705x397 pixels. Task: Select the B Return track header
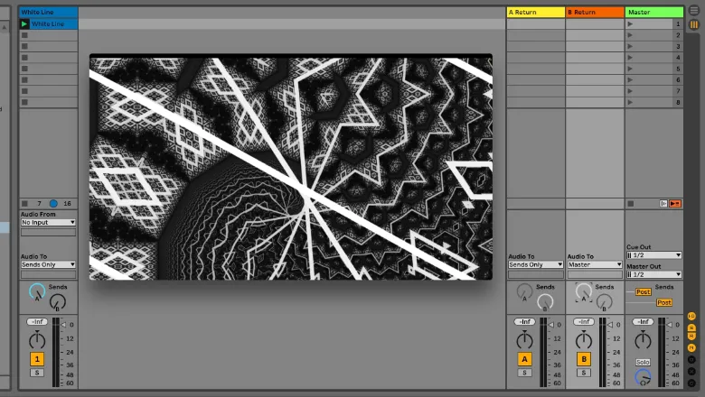tap(595, 12)
